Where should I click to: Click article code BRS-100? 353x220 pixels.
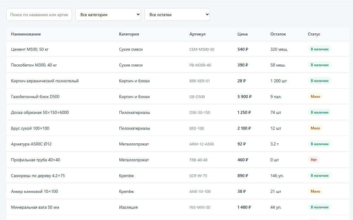click(197, 128)
